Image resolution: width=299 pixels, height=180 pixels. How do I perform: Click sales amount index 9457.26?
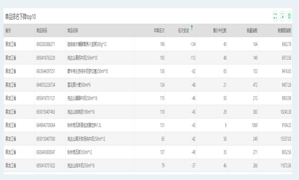pos(287,85)
